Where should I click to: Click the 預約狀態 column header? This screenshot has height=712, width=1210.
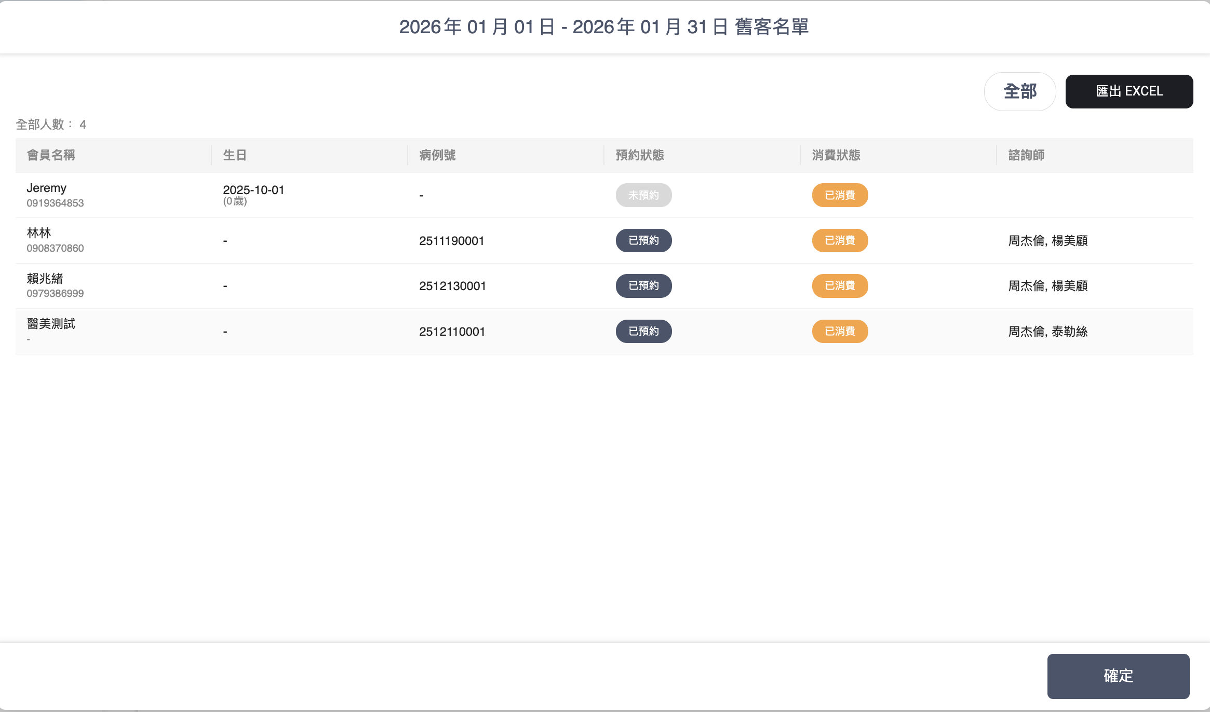639,155
